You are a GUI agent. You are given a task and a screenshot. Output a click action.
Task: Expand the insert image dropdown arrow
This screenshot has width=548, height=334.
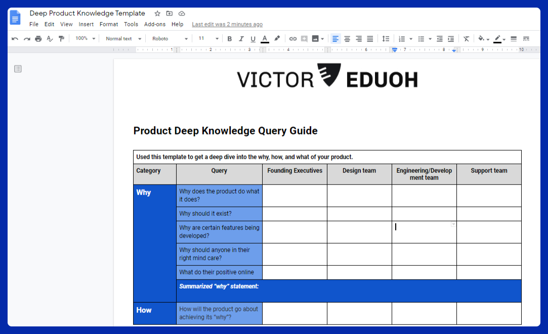click(322, 39)
